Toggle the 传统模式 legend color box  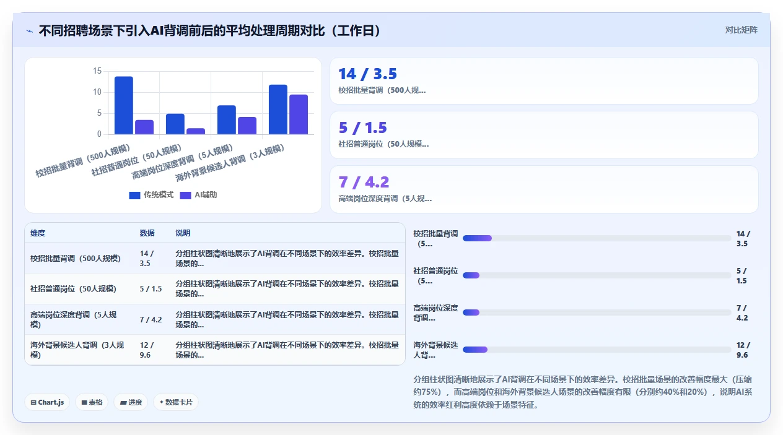coord(134,195)
